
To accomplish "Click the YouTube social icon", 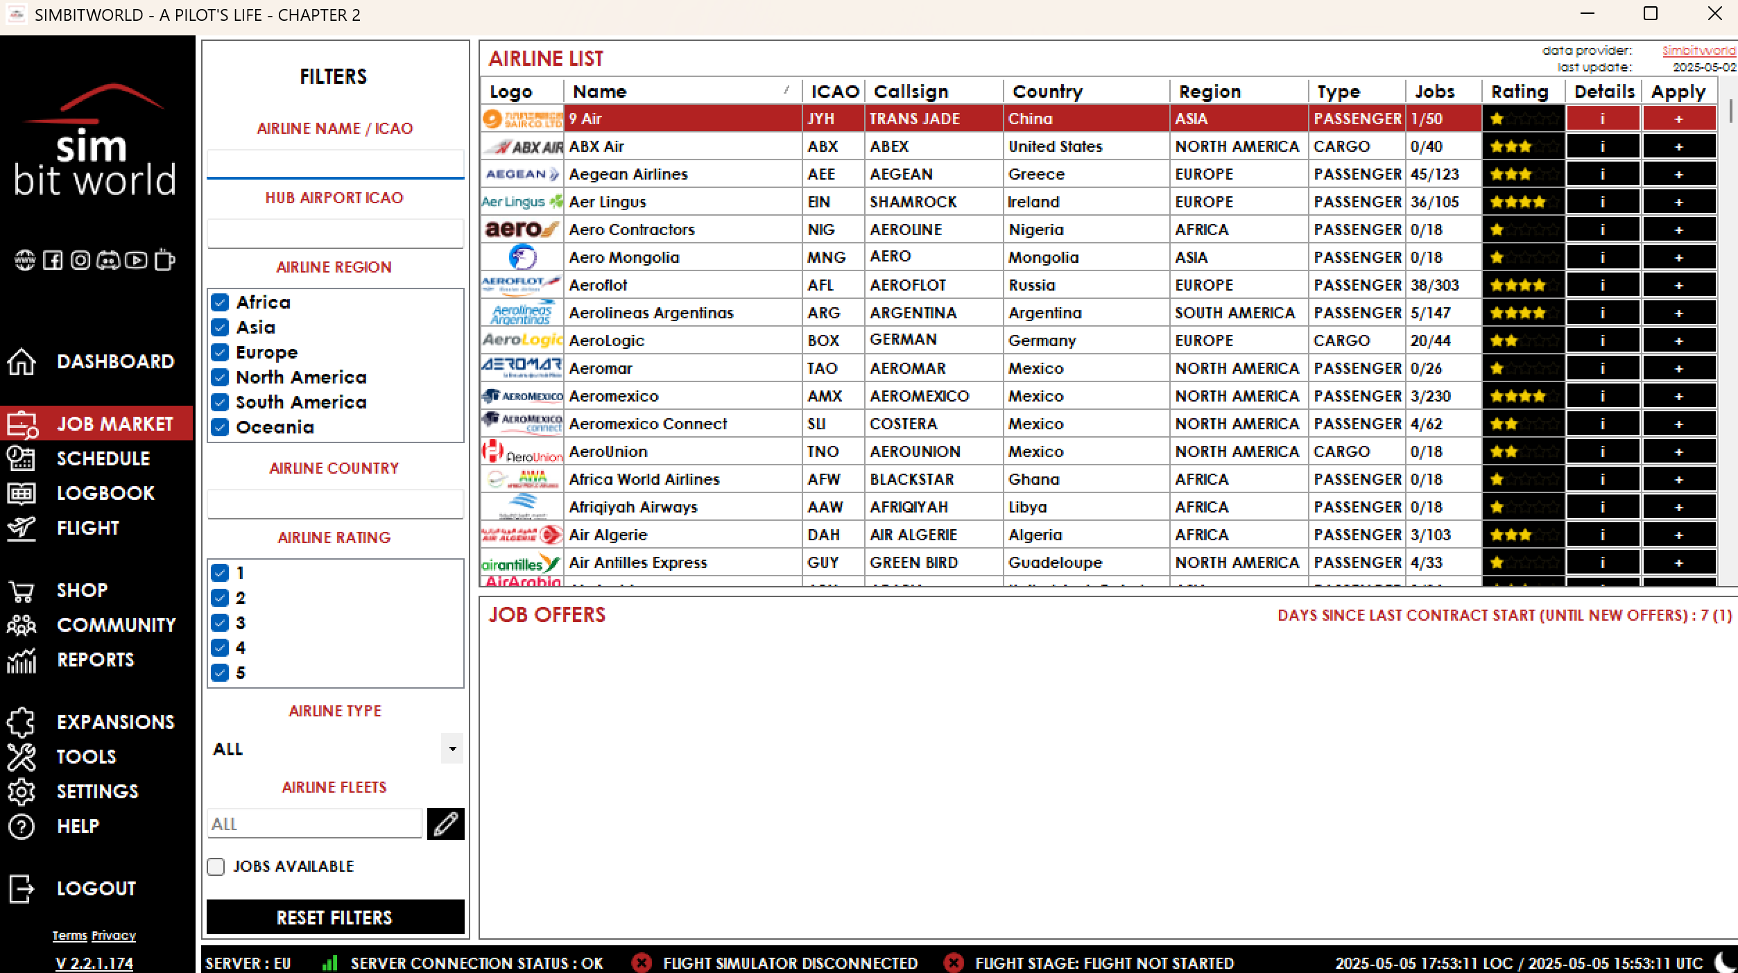I will point(136,260).
